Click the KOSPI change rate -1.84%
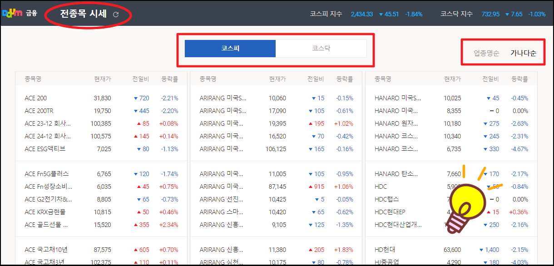This screenshot has width=554, height=266. click(x=414, y=14)
